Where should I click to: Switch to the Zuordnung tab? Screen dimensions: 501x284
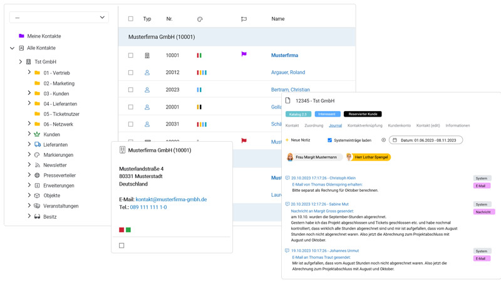314,125
